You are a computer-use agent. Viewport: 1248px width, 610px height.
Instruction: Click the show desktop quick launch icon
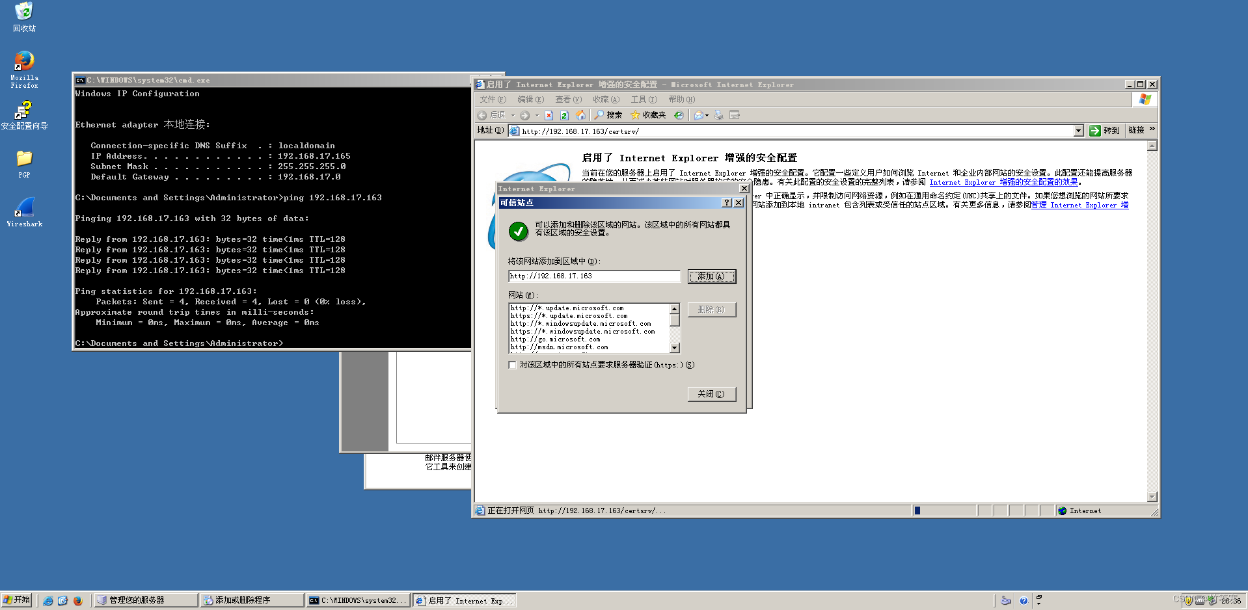tap(63, 600)
